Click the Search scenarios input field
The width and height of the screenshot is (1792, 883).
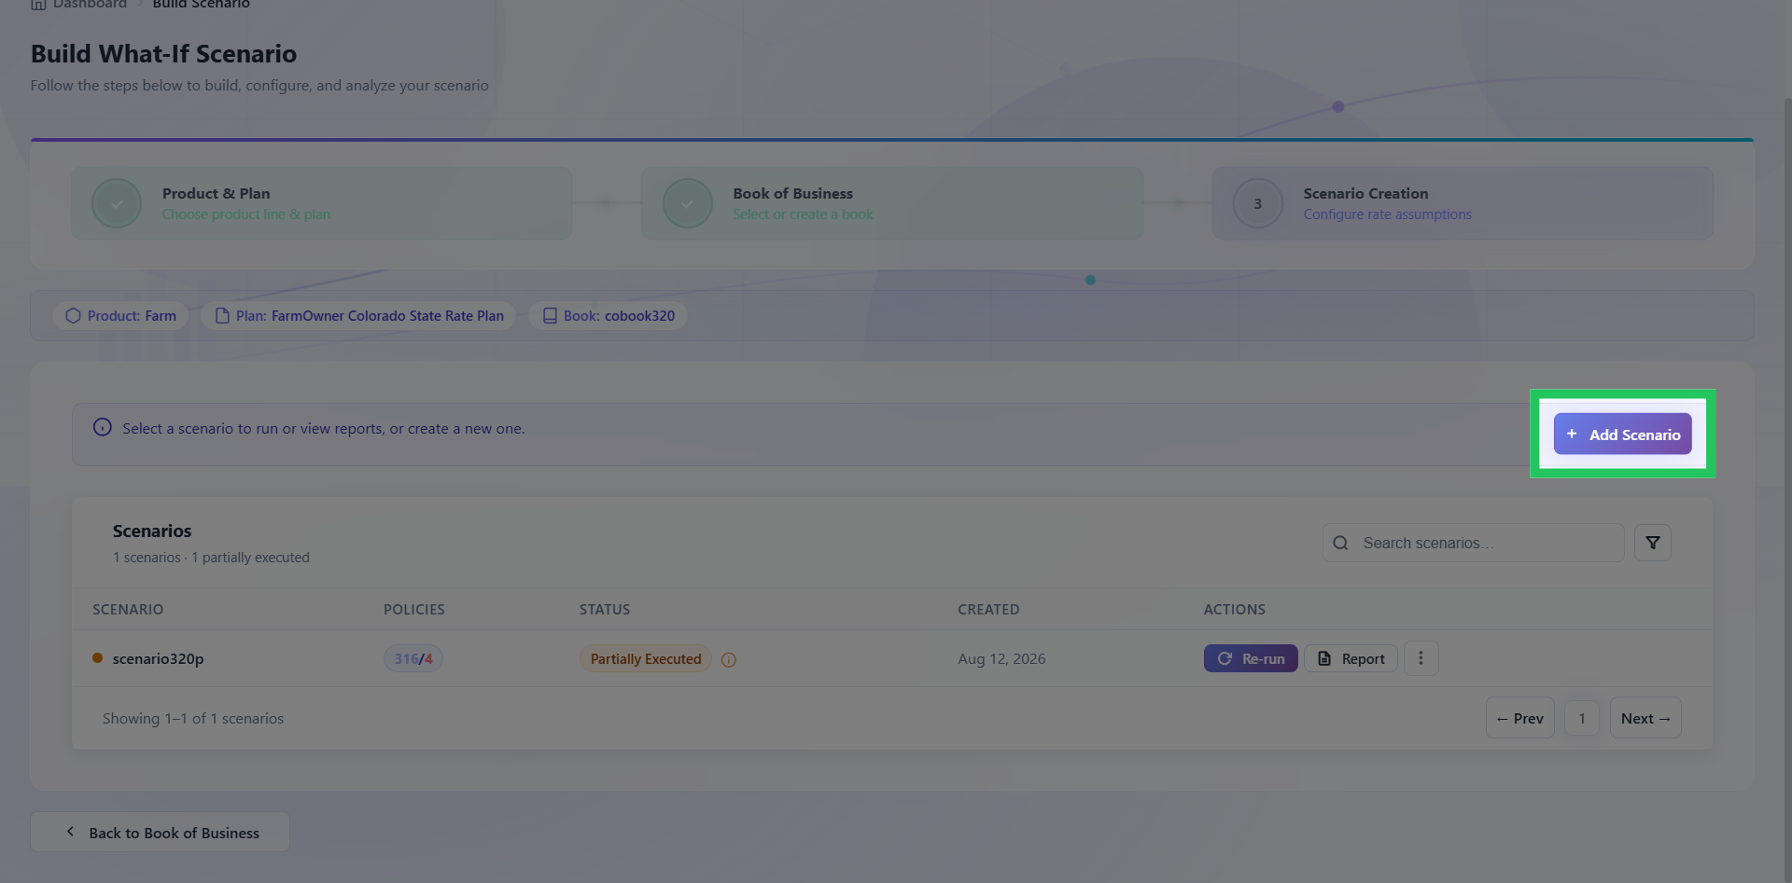(1473, 543)
